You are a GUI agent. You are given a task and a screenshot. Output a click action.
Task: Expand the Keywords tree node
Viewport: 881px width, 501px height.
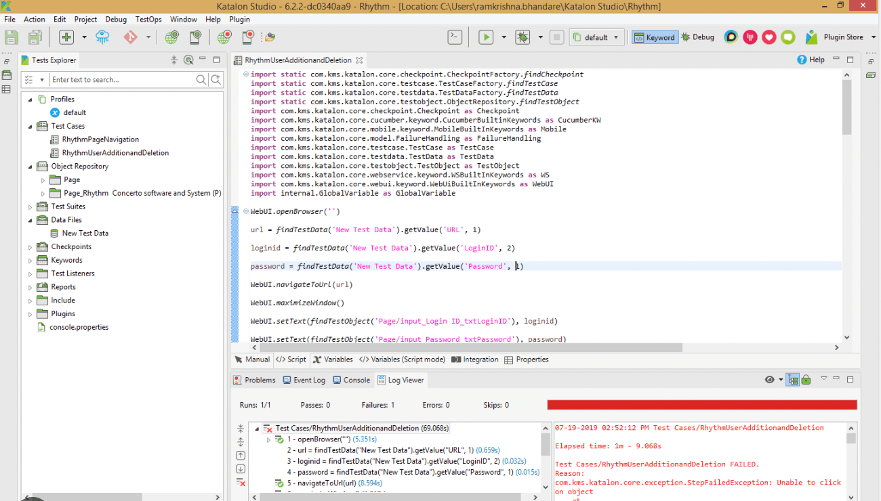30,260
